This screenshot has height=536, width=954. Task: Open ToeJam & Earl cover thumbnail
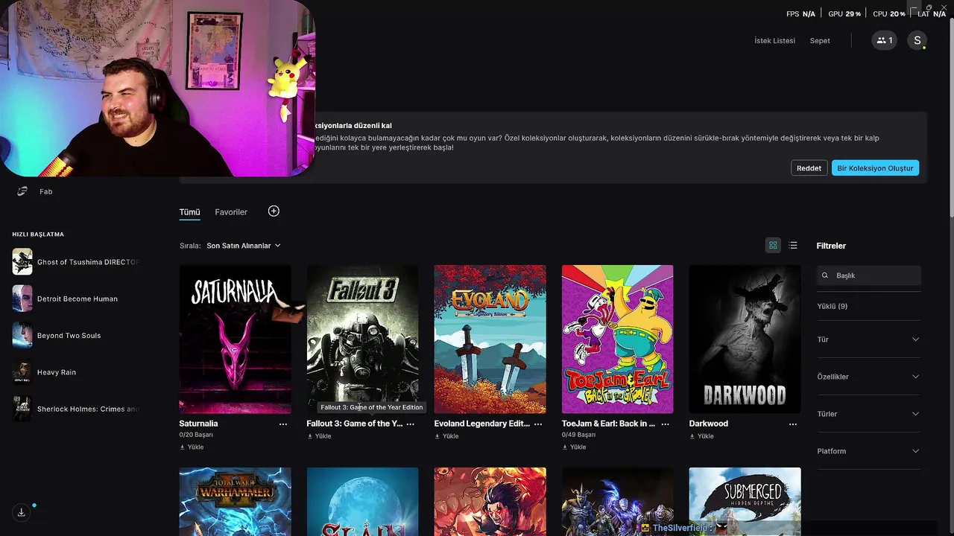(x=617, y=339)
